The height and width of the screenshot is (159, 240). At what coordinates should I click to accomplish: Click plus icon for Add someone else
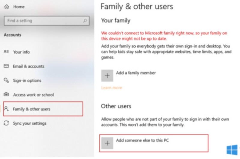coord(107,143)
